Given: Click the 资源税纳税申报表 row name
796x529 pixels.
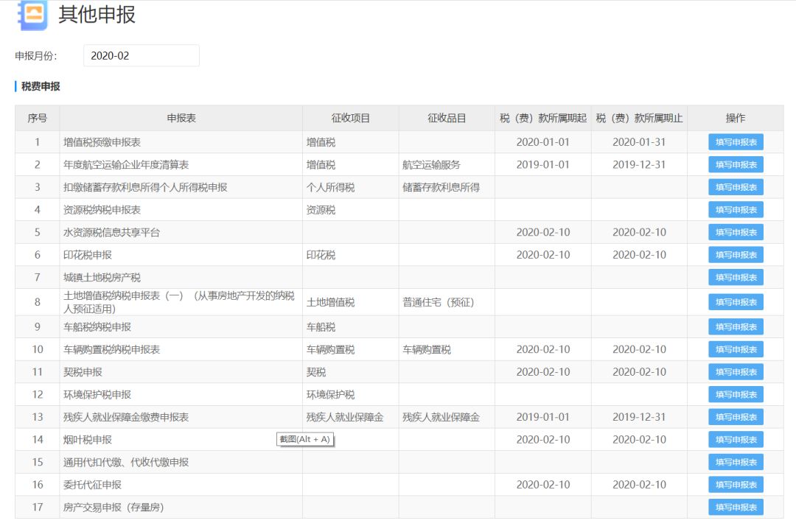Looking at the screenshot, I should [x=102, y=210].
